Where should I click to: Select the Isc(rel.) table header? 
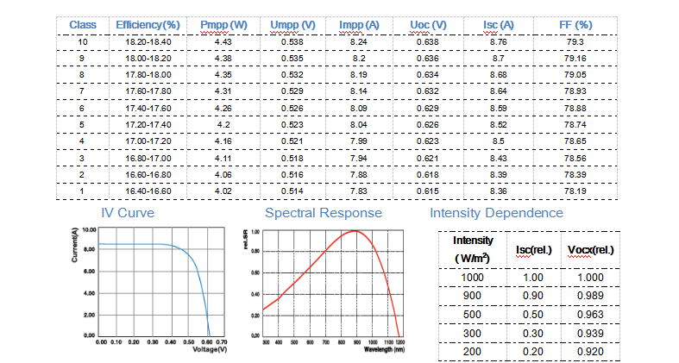pyautogui.click(x=534, y=250)
